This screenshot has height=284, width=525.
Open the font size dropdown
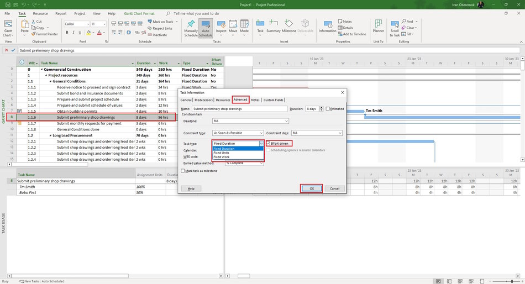pos(104,24)
